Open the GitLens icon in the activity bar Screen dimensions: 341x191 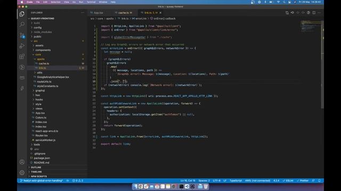[x=22, y=67]
